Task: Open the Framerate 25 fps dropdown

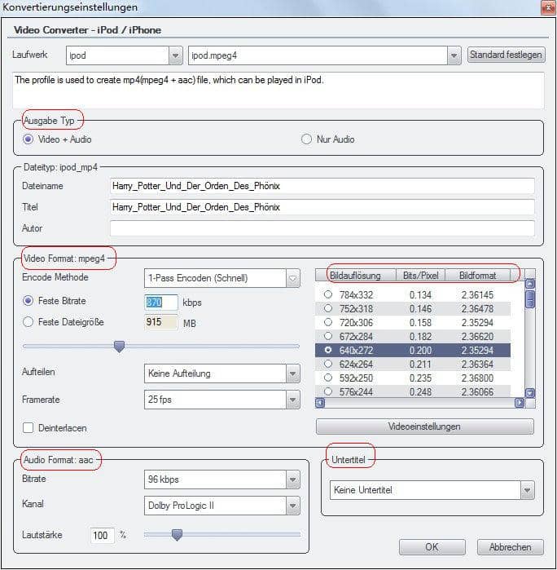Action: (293, 400)
